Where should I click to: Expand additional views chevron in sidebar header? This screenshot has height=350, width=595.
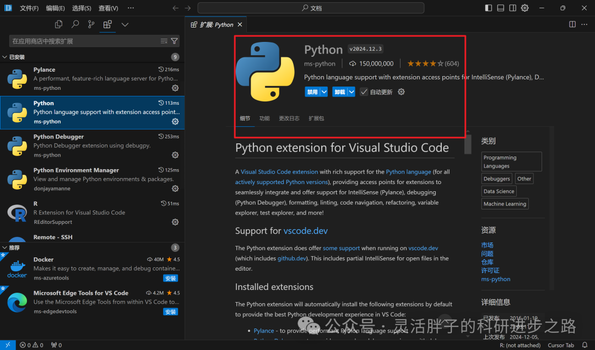(125, 25)
